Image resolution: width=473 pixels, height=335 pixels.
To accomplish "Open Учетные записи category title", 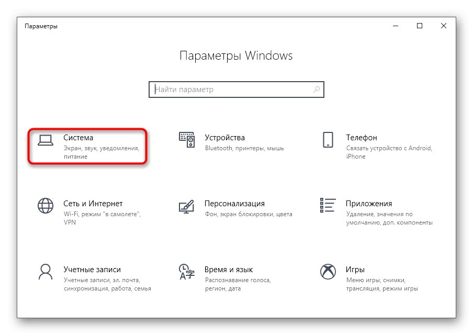I will click(x=92, y=270).
